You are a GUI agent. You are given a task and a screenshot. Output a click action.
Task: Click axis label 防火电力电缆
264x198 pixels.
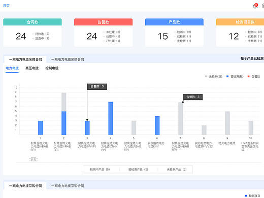pos(227,143)
